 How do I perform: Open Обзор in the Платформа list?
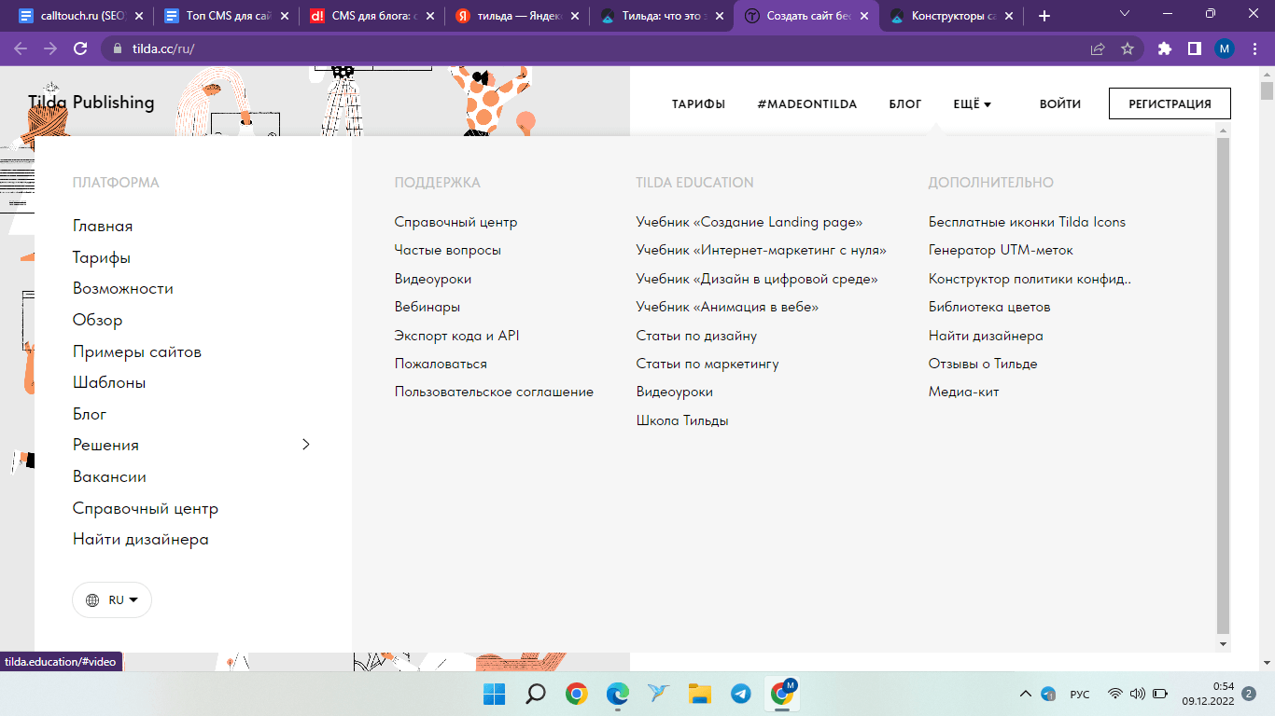pos(98,320)
